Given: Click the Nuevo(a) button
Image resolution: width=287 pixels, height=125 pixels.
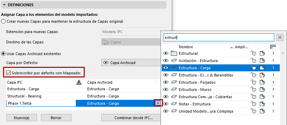Looking at the screenshot, I should (x=22, y=118).
